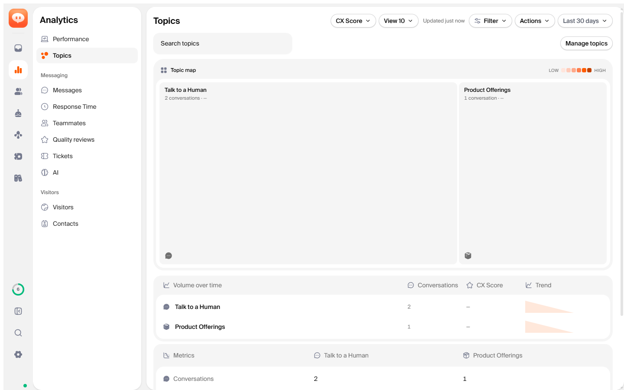Expand the Actions dropdown

535,21
